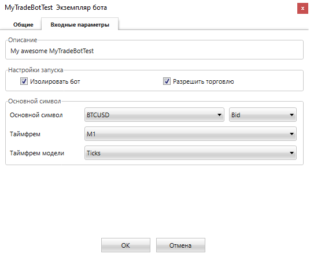
Task: Click the Таймфрем модели label
Action: 37,153
